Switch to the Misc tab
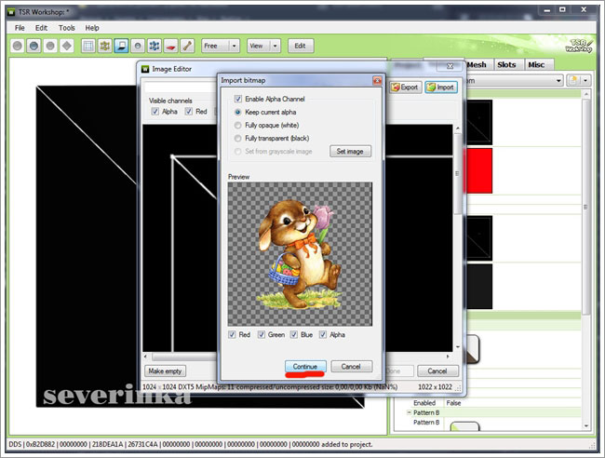The image size is (605, 458). [x=537, y=64]
